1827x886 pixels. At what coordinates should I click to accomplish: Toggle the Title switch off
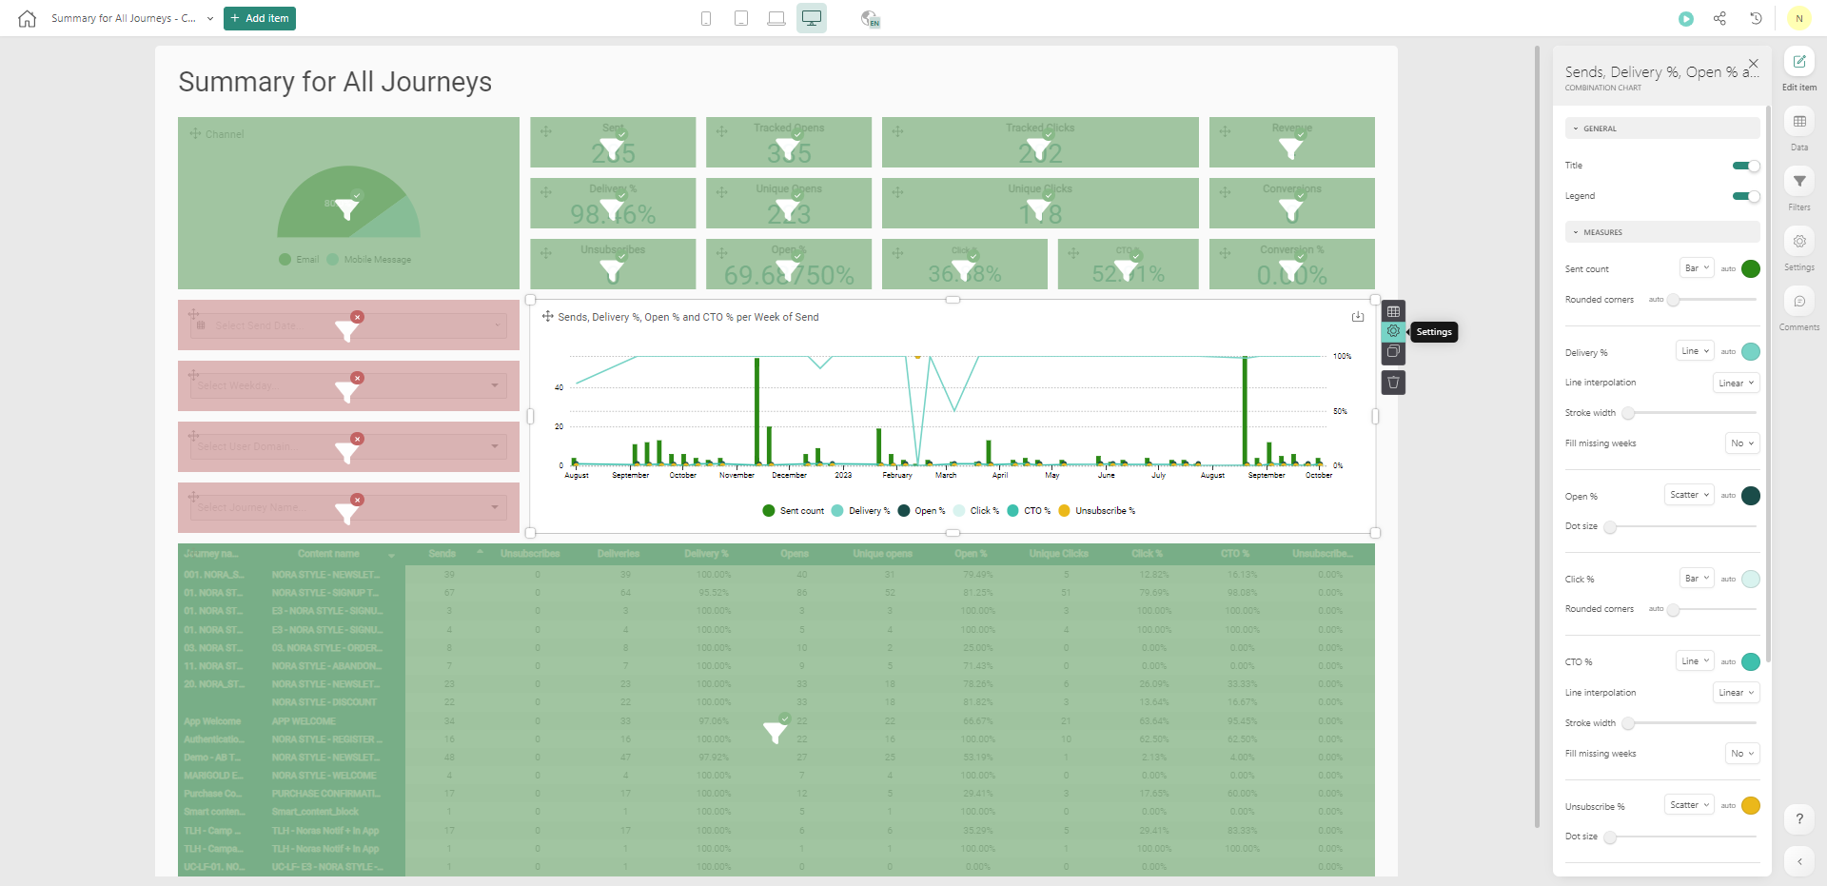1745,166
